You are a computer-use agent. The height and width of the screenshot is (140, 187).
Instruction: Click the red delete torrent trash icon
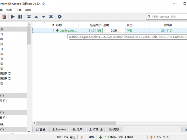(x=4, y=17)
